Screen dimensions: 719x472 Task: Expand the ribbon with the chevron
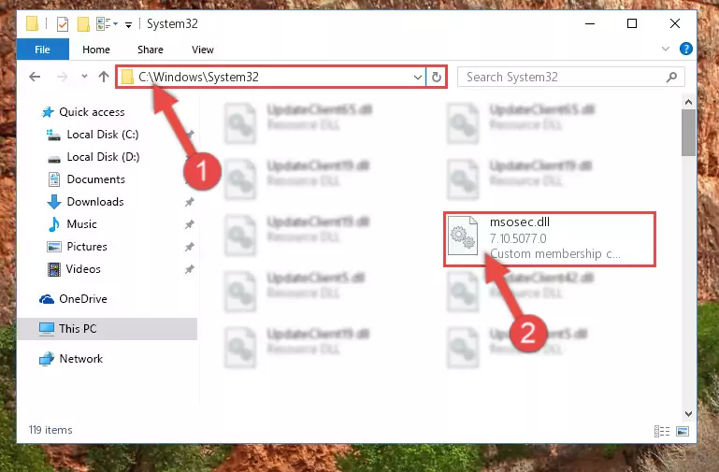(x=666, y=49)
